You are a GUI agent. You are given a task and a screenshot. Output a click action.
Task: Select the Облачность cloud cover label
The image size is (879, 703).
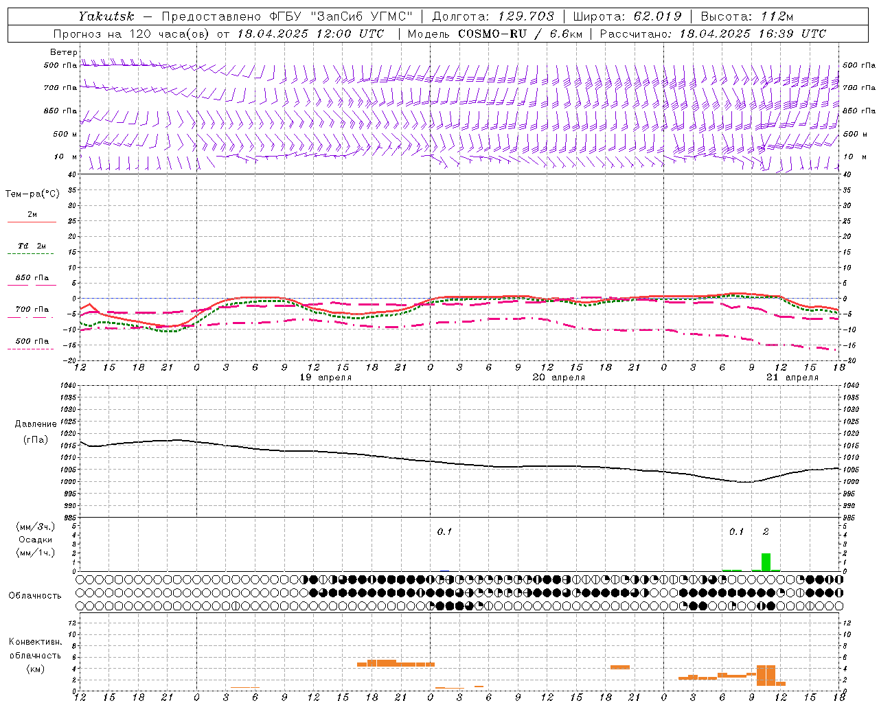coord(35,596)
